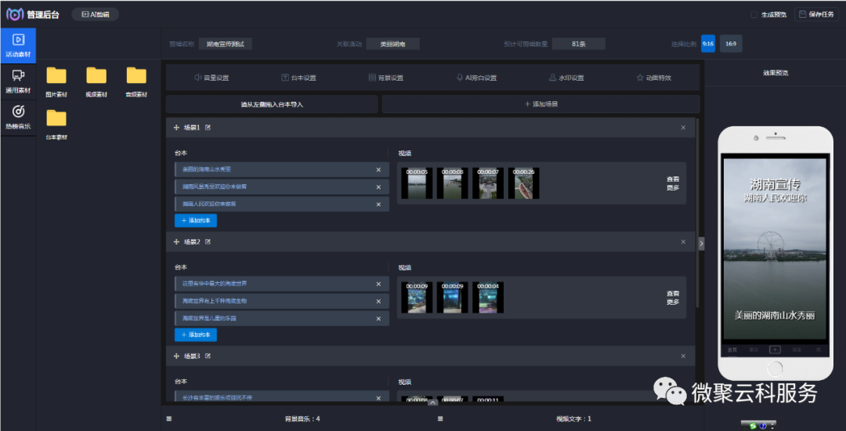This screenshot has height=431, width=846.
Task: Click the plus icon in phone preview bar
Action: [x=775, y=350]
